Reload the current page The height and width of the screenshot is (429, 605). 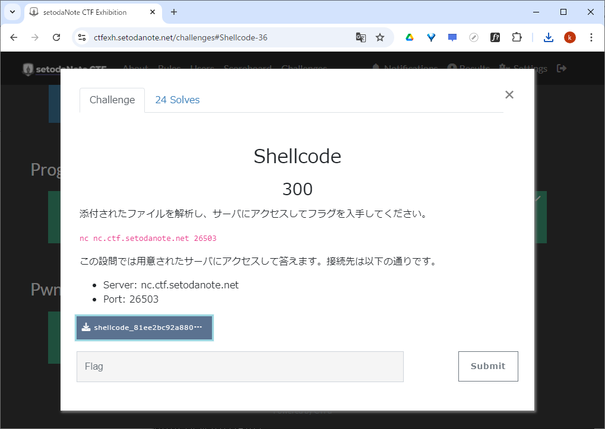[56, 37]
